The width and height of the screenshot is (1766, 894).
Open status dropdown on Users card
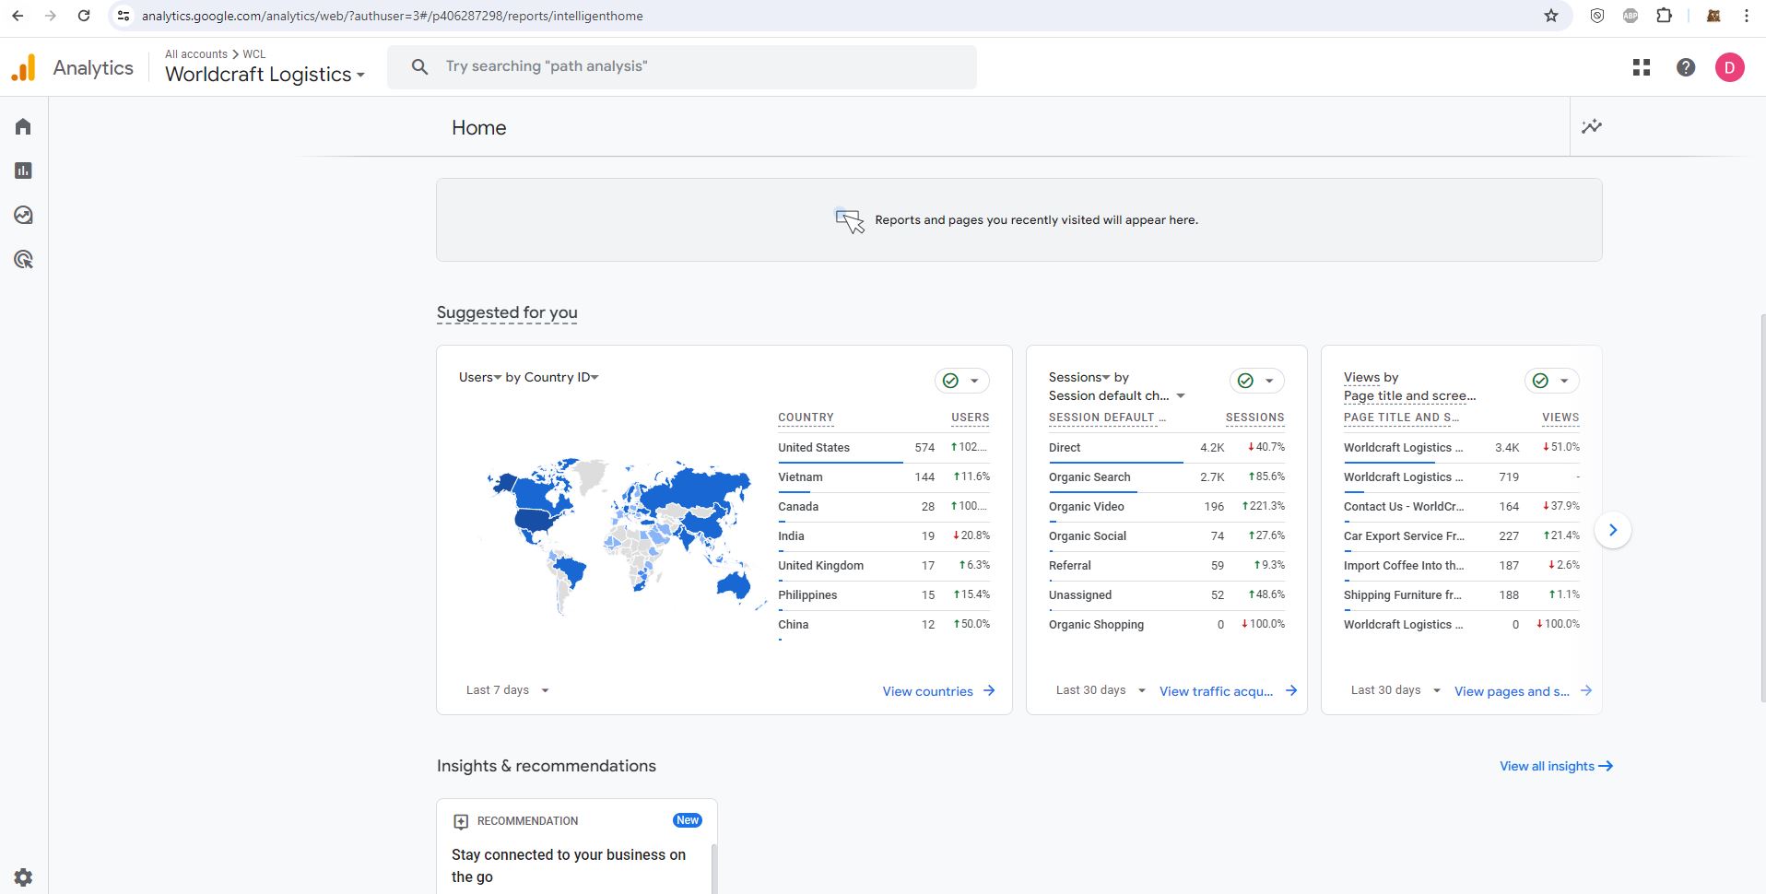pos(962,381)
